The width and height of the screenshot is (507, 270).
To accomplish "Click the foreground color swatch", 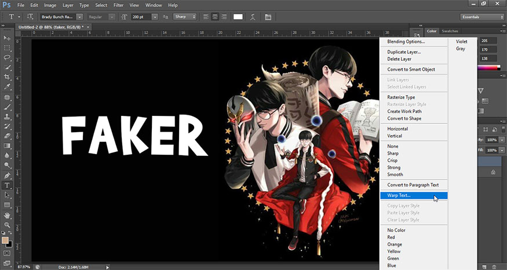I will (5, 240).
